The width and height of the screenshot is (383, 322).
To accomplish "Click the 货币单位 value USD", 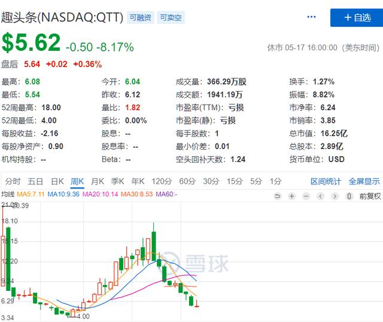I will point(336,159).
